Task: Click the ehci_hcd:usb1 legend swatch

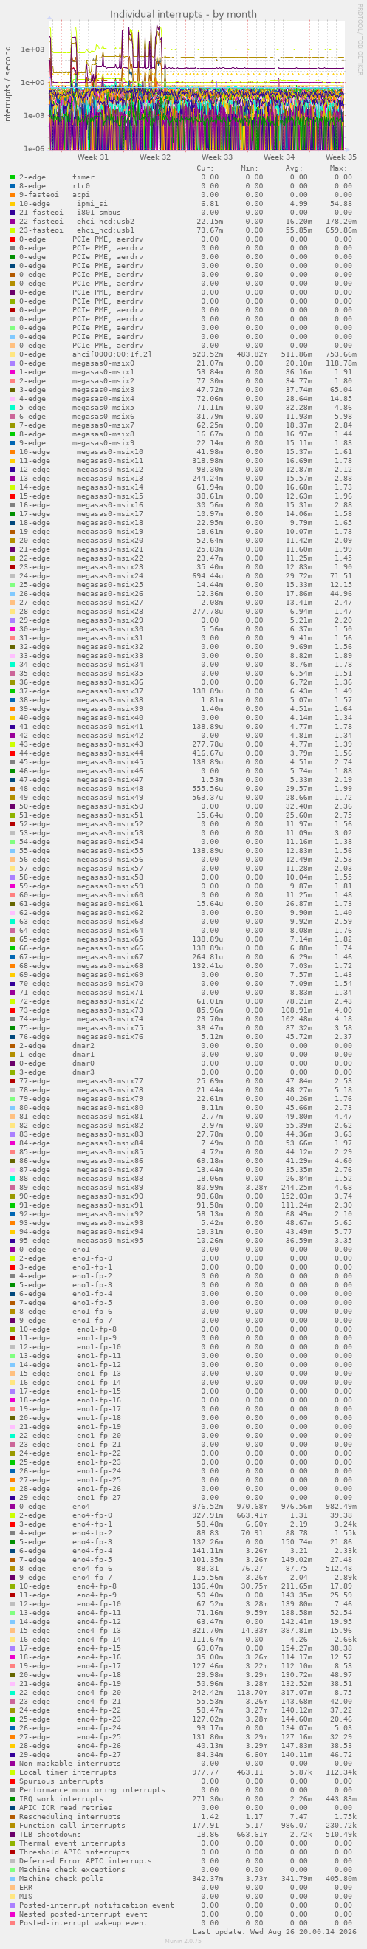Action: (13, 230)
